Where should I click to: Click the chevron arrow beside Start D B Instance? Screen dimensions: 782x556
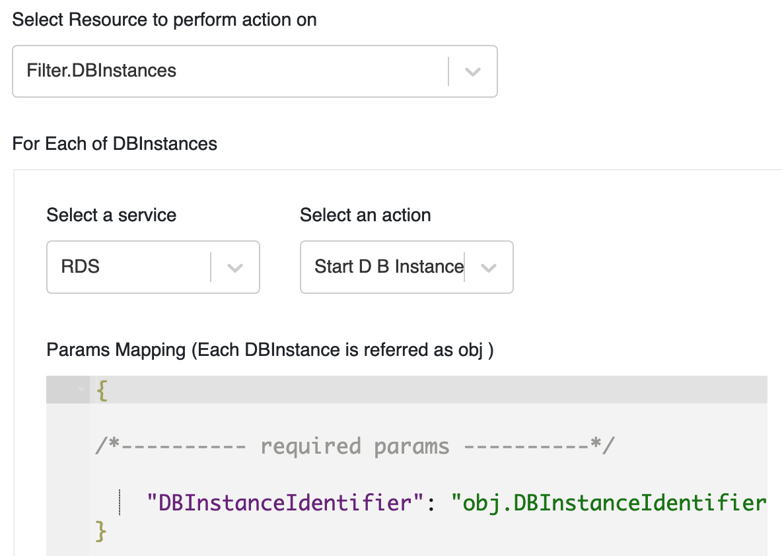(488, 268)
